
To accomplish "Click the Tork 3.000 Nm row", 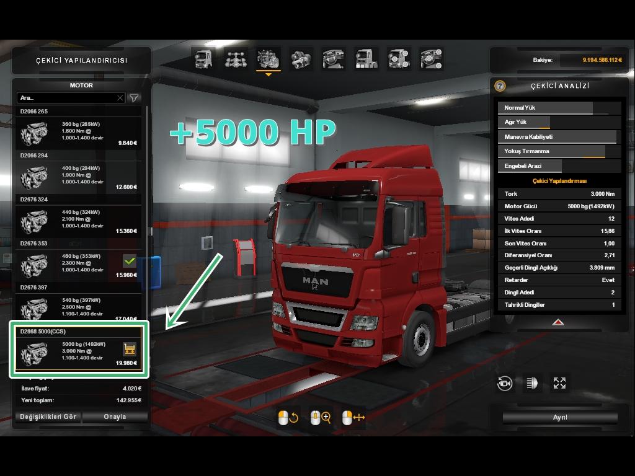I will coord(559,194).
